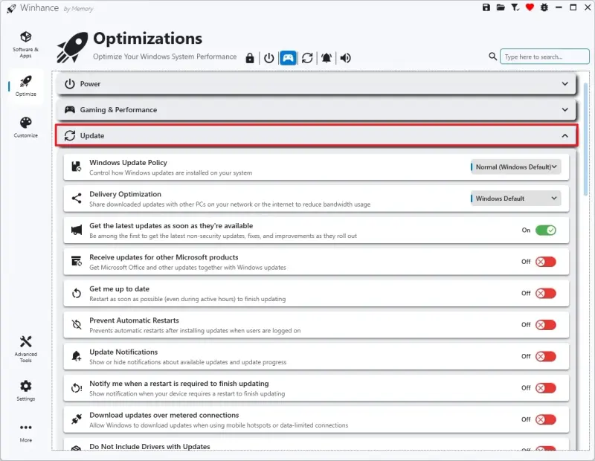Click the lock icon in the Optimizations header

click(250, 58)
